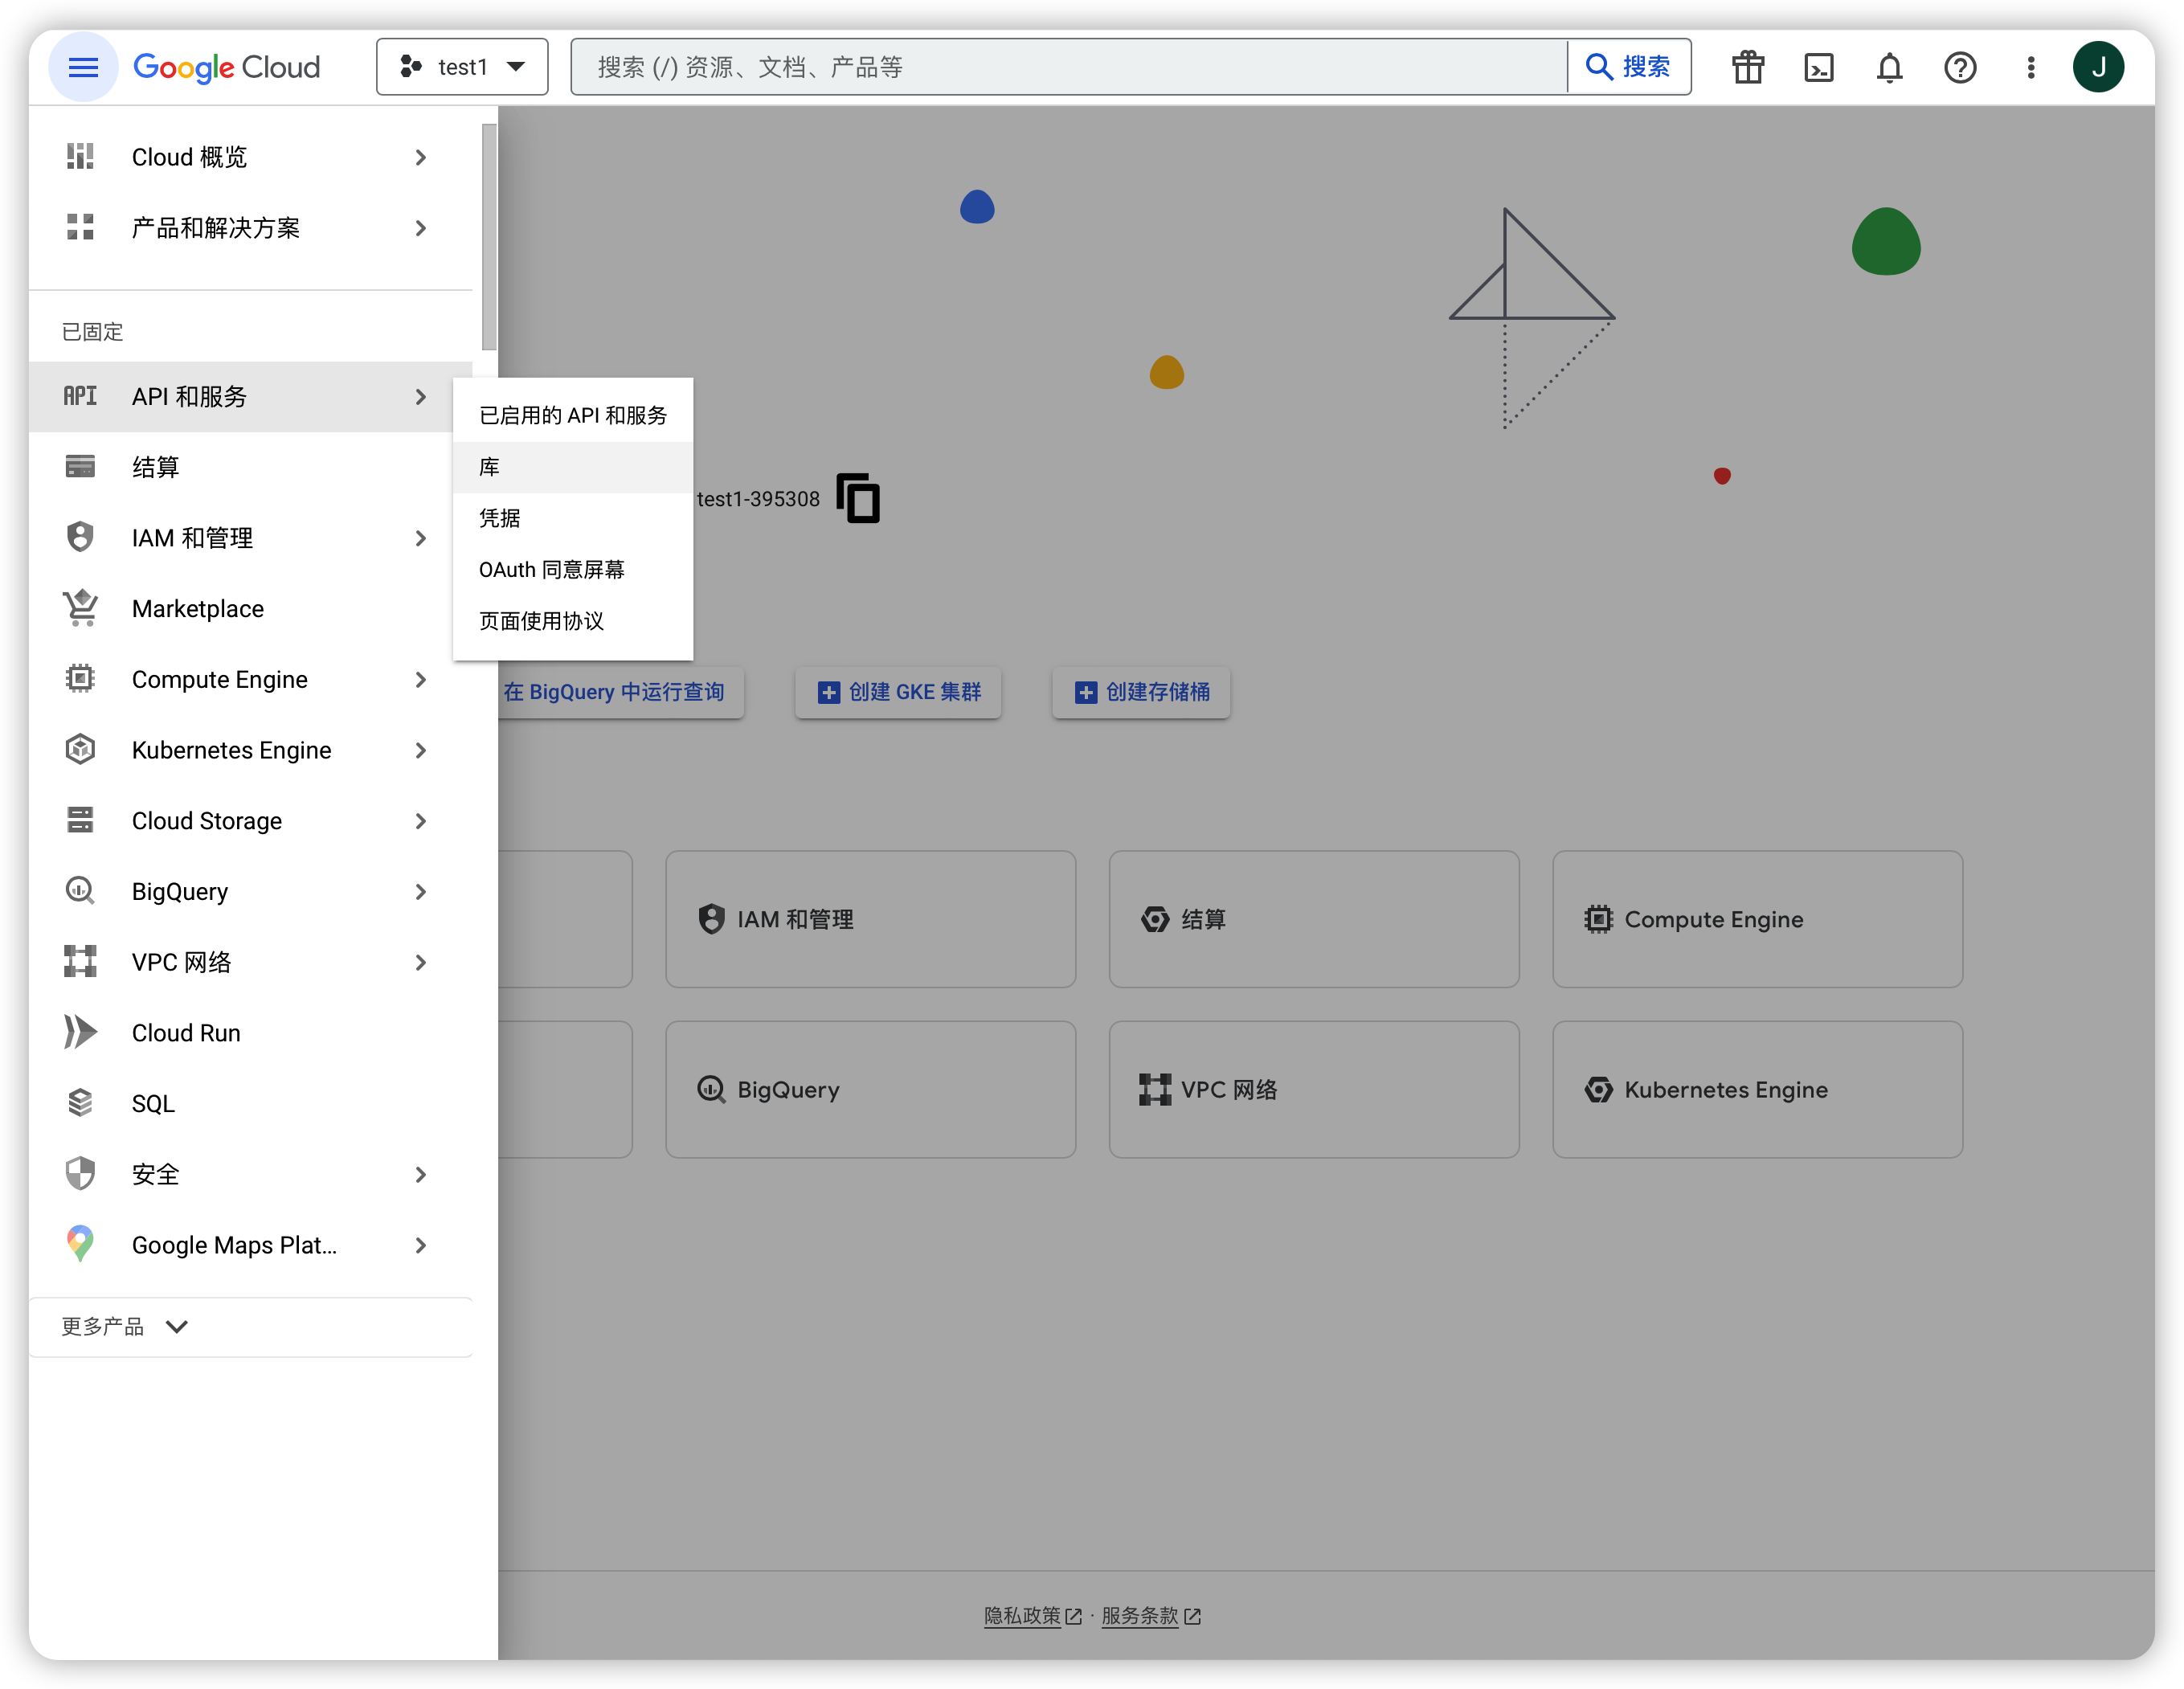Expand the Kubernetes Engine submenu chevron

pyautogui.click(x=421, y=750)
